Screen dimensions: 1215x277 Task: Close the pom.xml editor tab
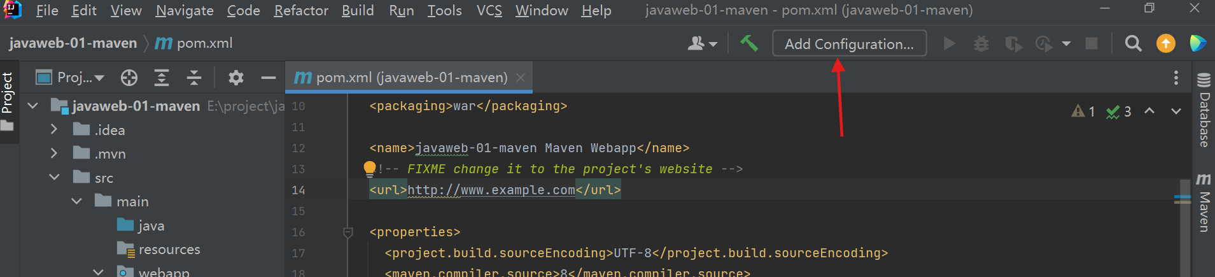(x=521, y=78)
